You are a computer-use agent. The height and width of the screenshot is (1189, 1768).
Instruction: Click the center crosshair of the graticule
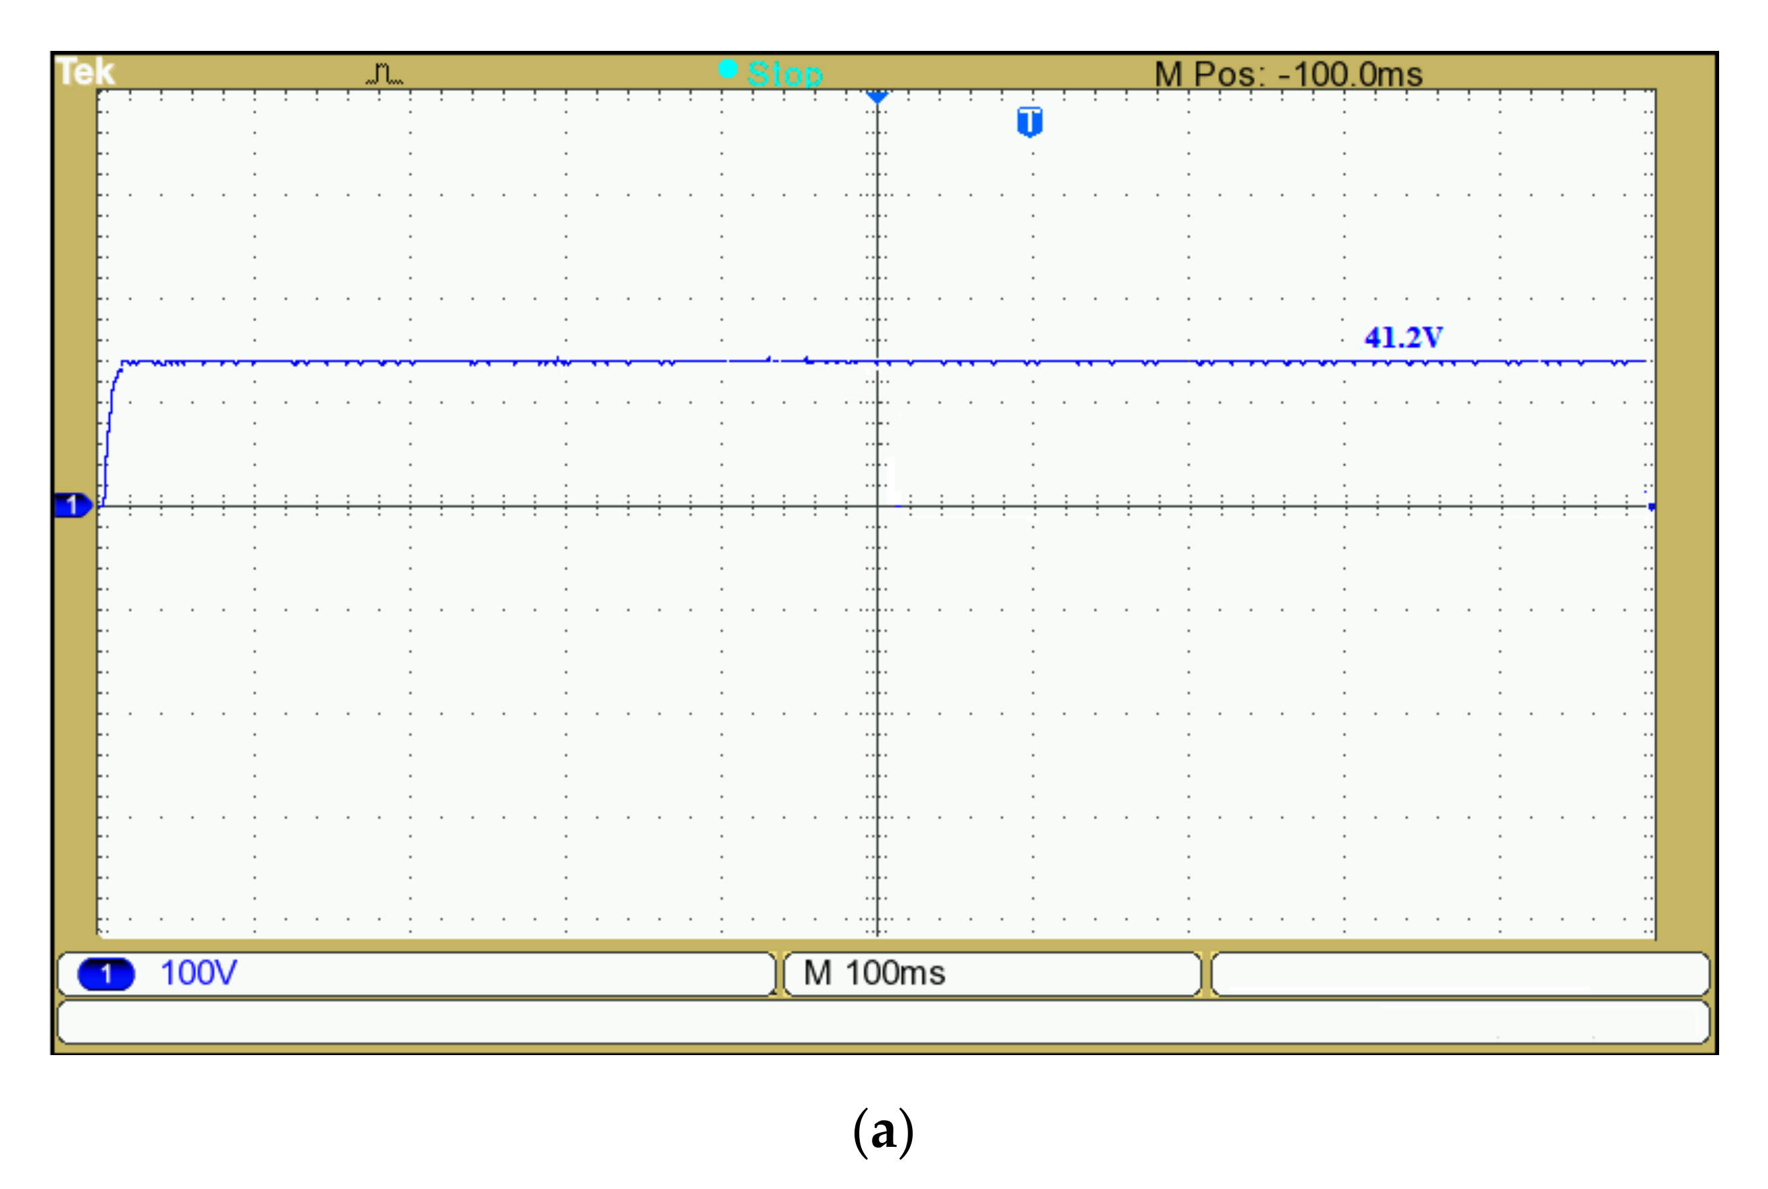tap(877, 505)
